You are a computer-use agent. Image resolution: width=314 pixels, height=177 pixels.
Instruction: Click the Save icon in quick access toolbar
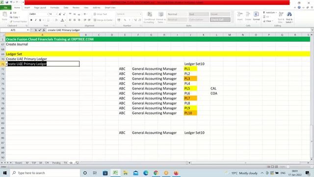click(x=7, y=2)
